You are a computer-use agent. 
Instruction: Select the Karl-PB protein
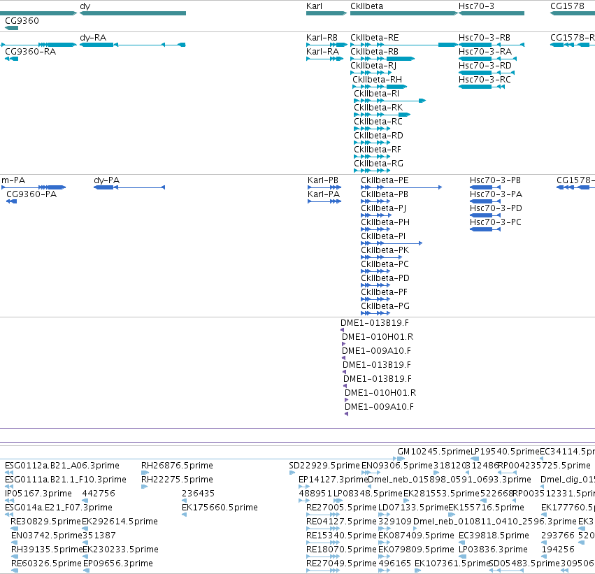(x=323, y=180)
